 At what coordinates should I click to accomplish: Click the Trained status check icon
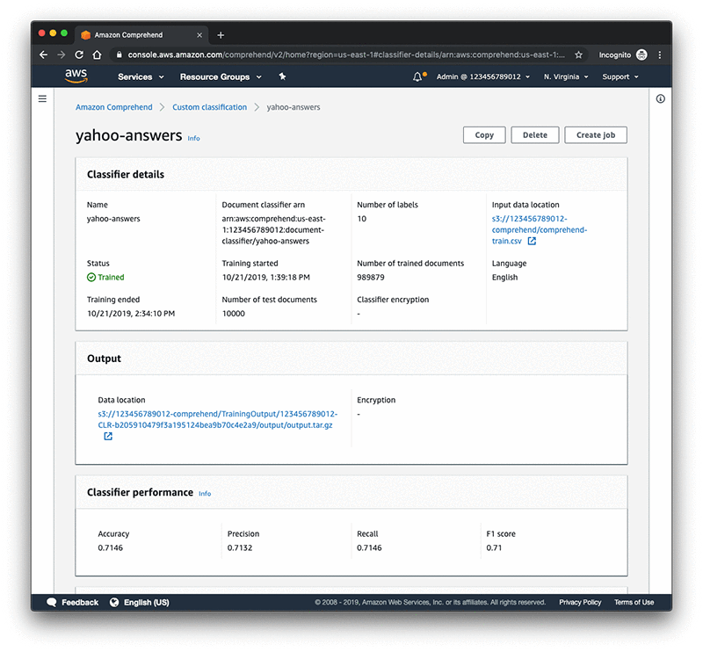(91, 277)
